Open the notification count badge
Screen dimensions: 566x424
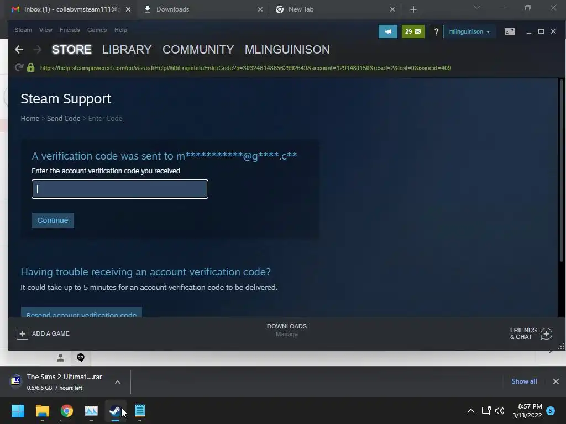(551, 411)
